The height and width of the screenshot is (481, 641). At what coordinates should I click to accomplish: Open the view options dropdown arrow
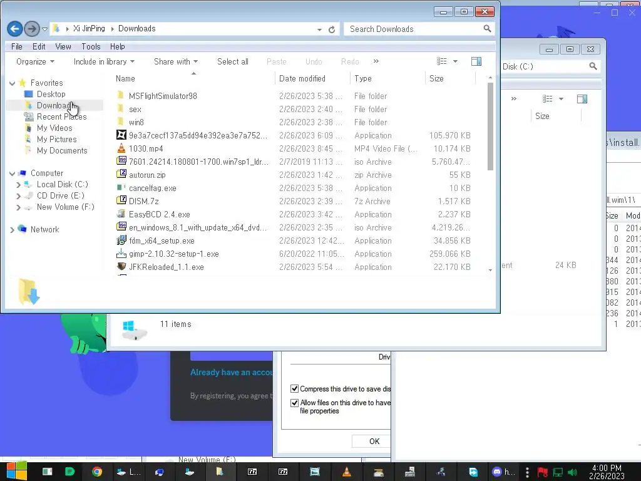455,62
